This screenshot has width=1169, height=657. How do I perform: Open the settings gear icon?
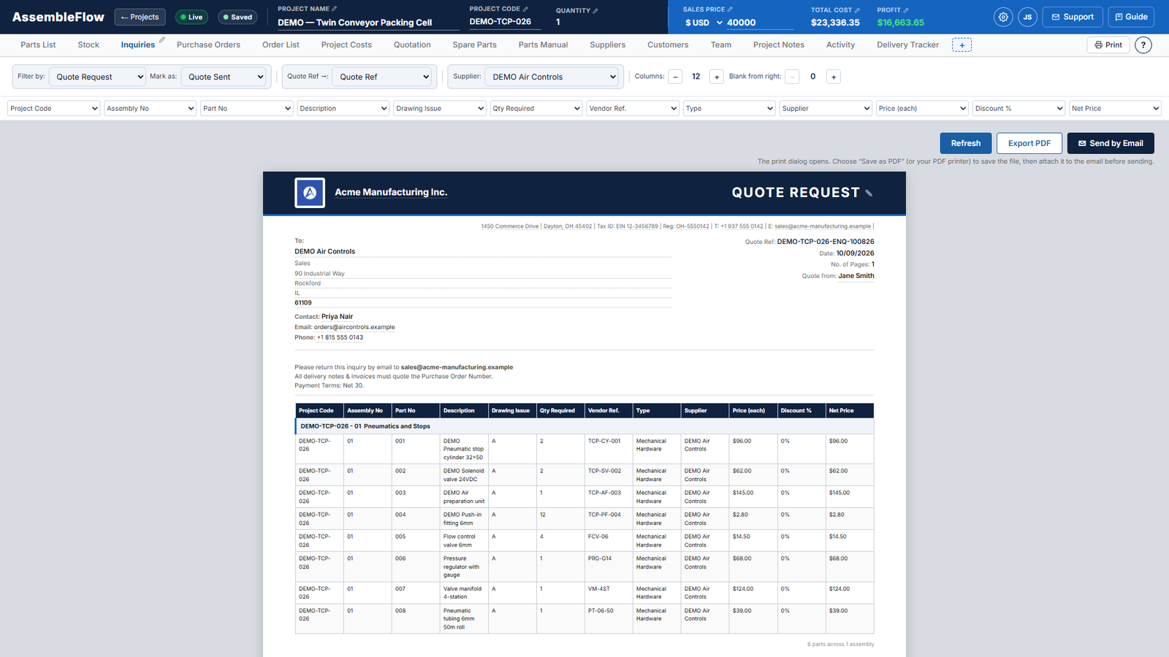tap(1003, 17)
